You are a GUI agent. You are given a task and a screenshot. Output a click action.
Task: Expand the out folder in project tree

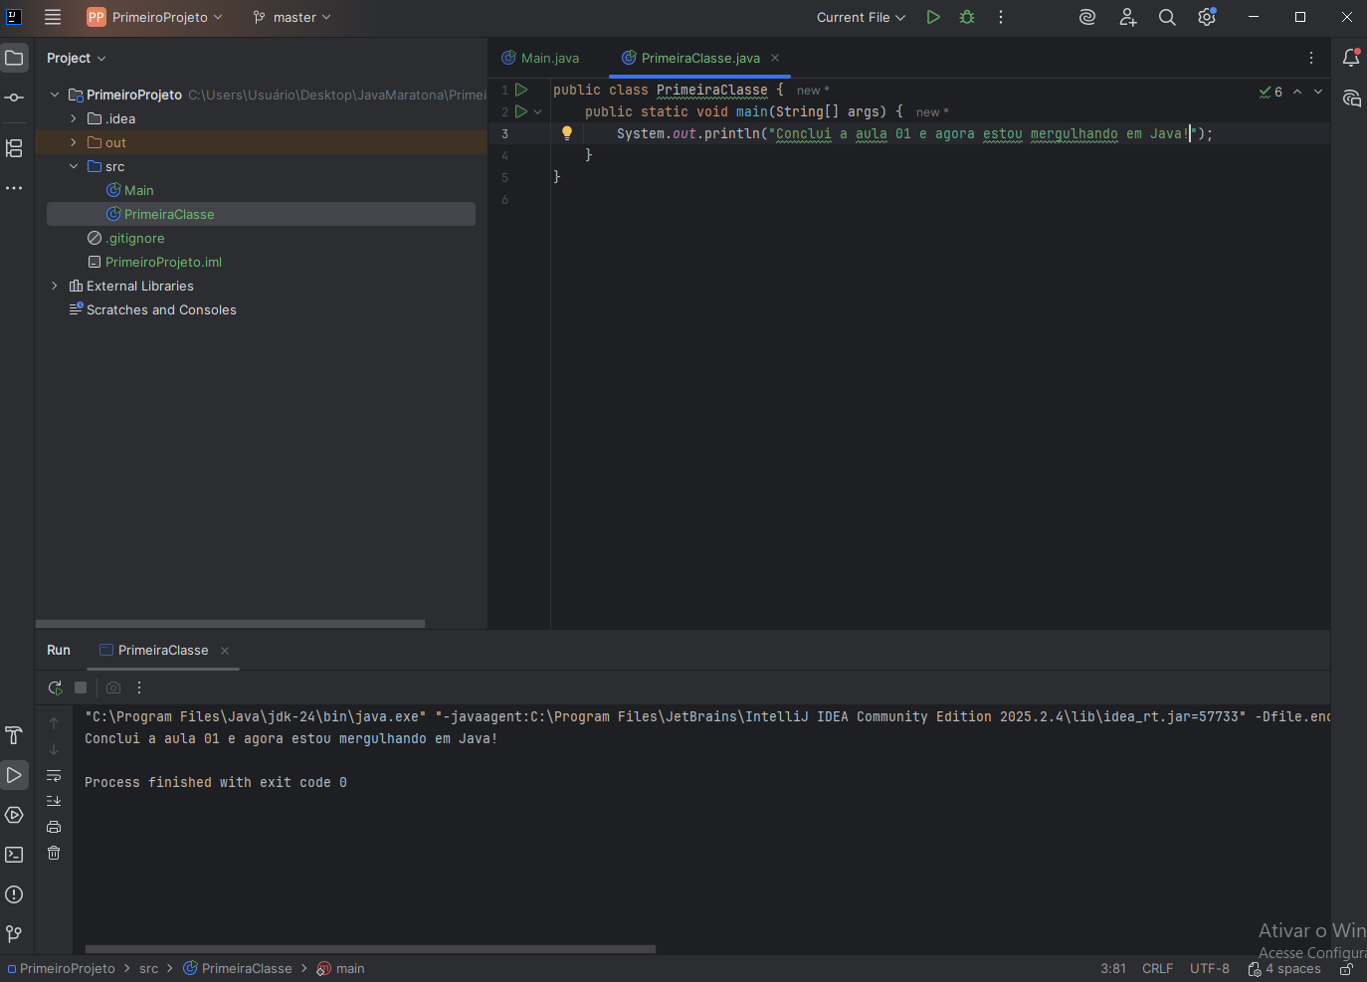(74, 142)
